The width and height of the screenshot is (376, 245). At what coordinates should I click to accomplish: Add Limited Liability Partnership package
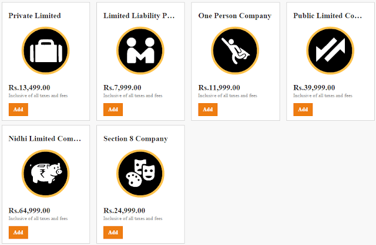tap(113, 110)
